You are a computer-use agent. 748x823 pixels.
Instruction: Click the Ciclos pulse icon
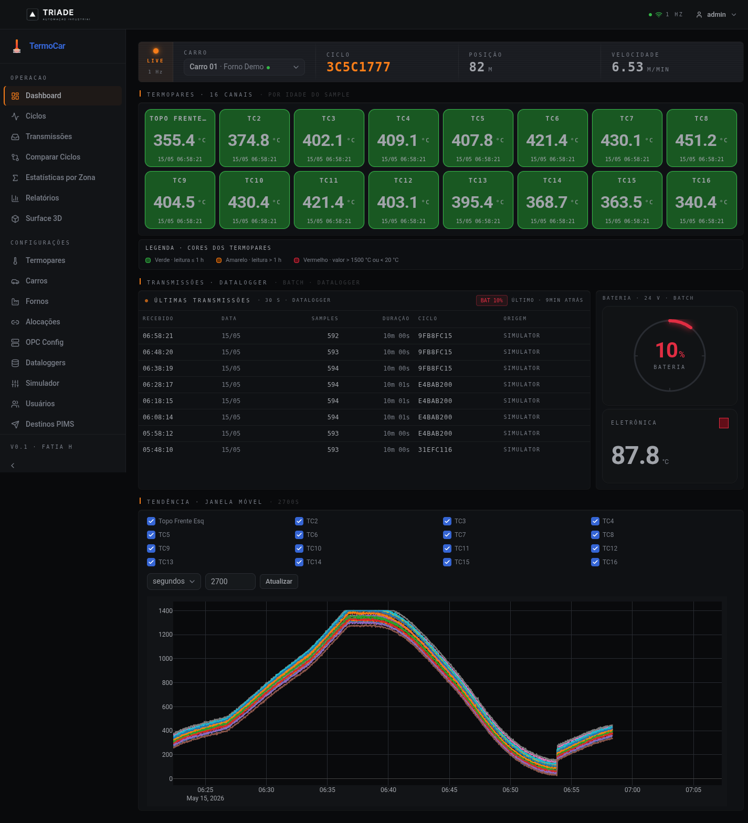[15, 116]
